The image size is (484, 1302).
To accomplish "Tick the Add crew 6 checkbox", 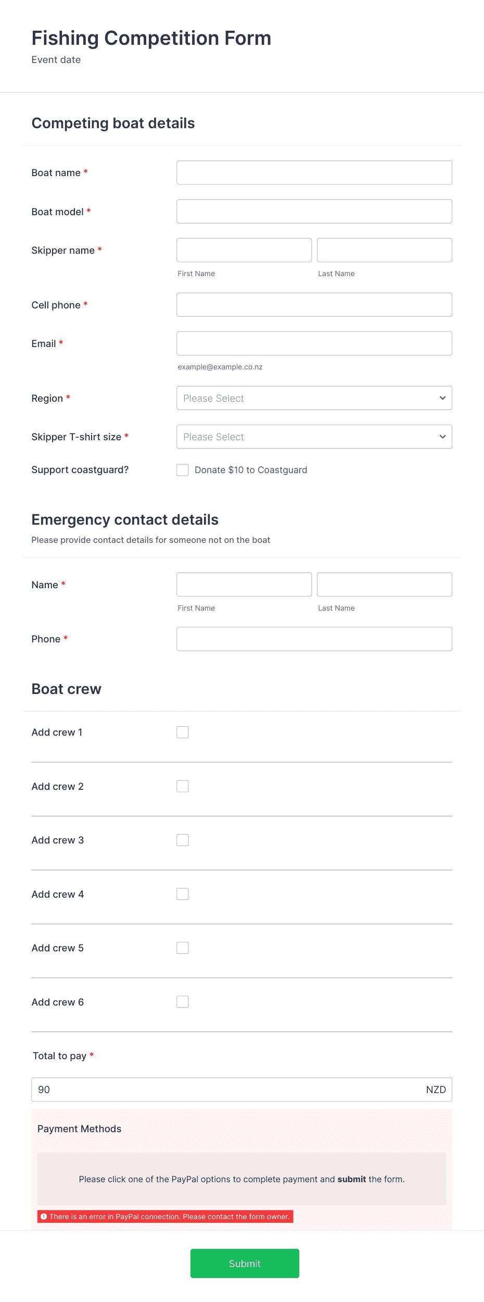I will pyautogui.click(x=183, y=1002).
